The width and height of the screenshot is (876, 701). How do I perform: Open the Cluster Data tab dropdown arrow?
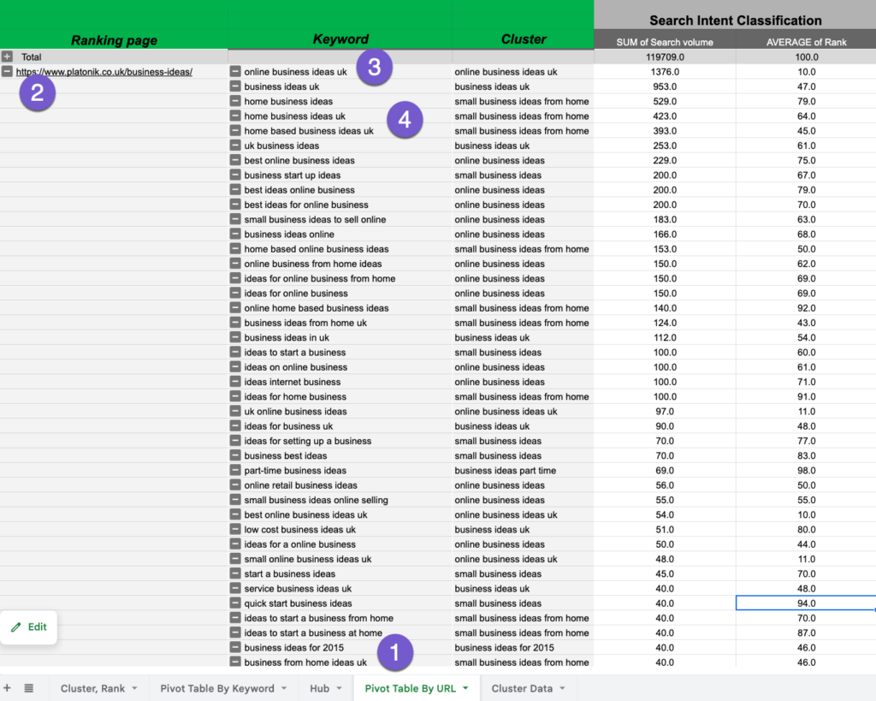pyautogui.click(x=563, y=688)
